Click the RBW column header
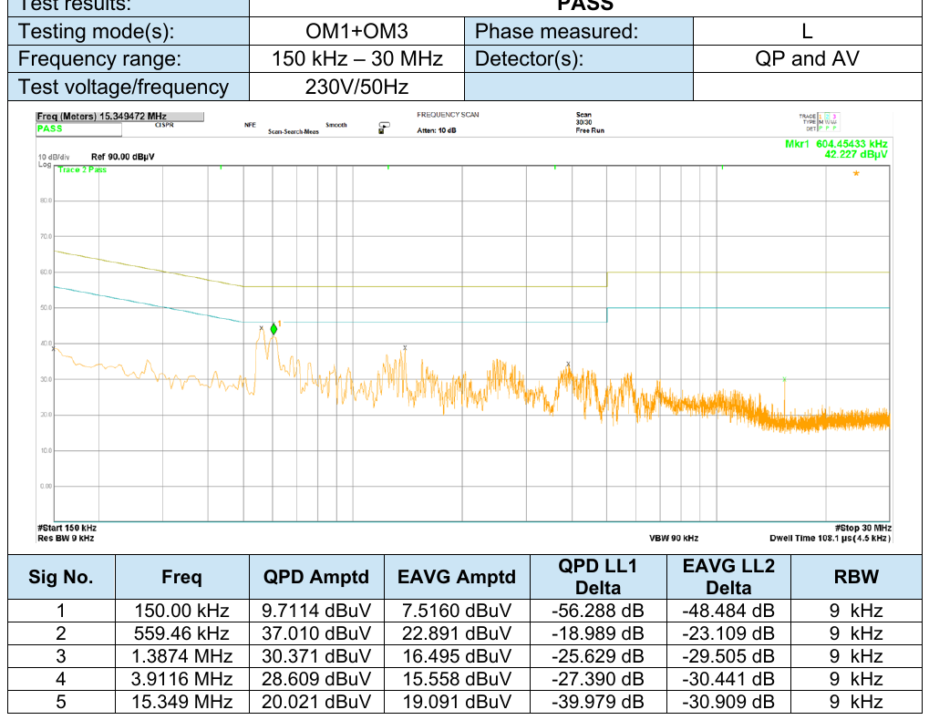 pos(856,577)
